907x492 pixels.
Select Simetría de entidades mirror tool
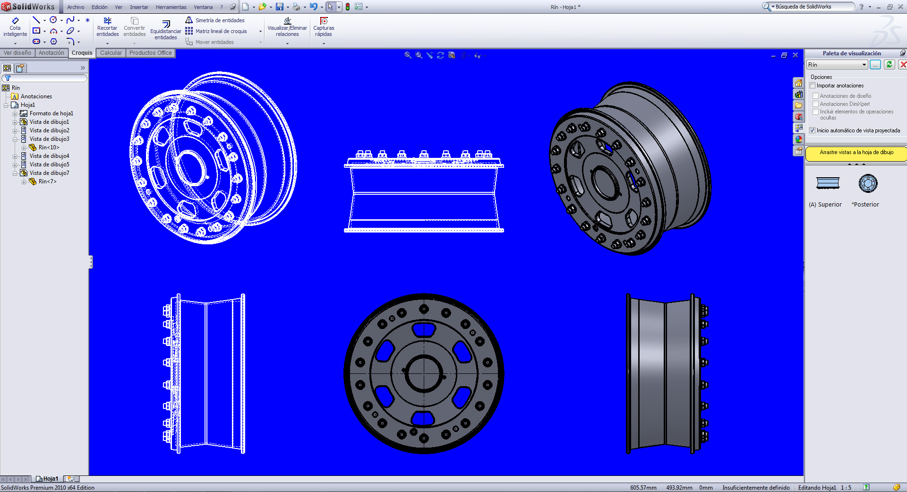tap(215, 20)
